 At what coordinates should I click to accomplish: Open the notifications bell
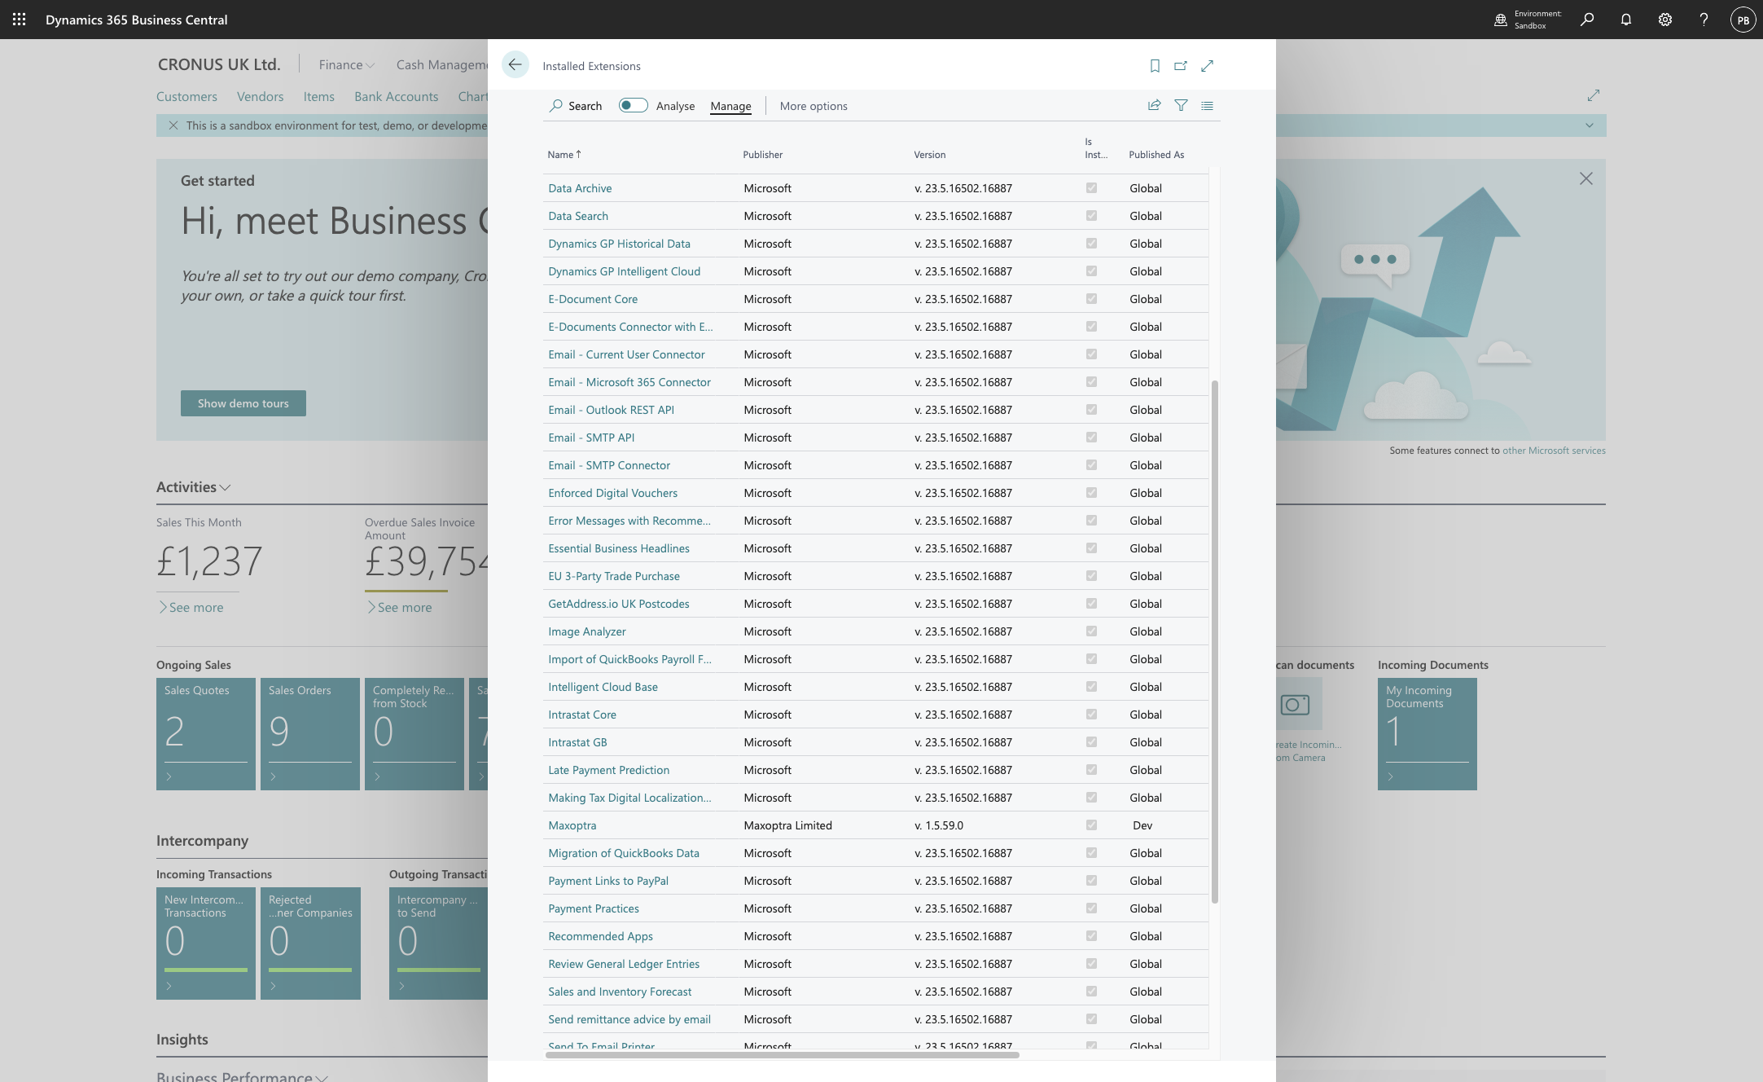(x=1626, y=20)
